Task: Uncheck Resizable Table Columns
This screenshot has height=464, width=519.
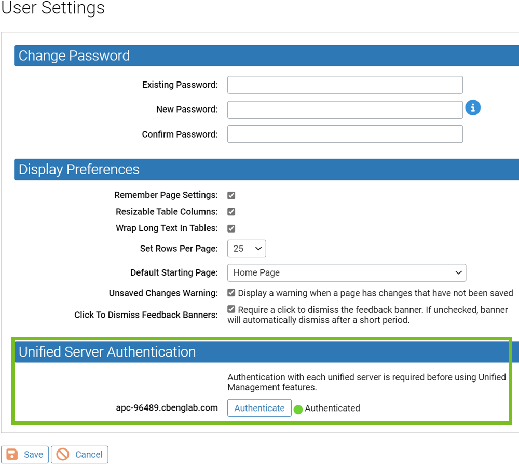Action: (231, 212)
